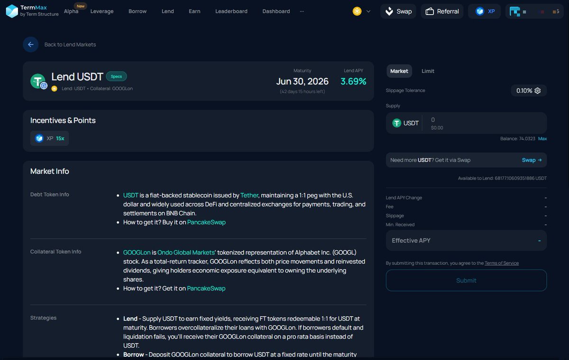Click Back to Lend Markets
The width and height of the screenshot is (569, 360).
pyautogui.click(x=70, y=45)
